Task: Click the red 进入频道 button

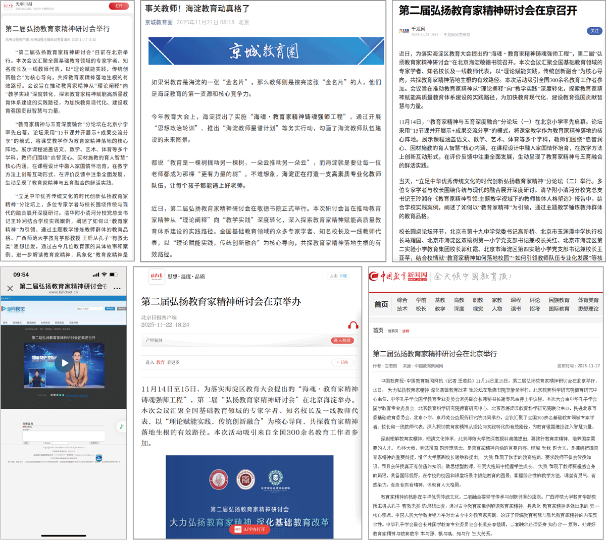Action: click(x=342, y=341)
